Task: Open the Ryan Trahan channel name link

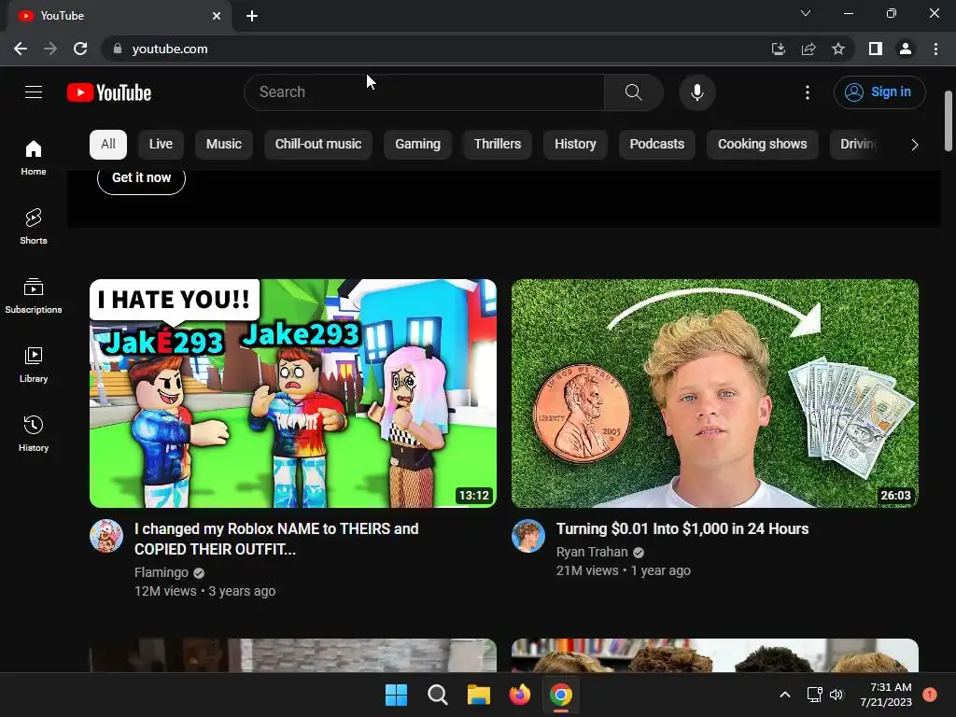Action: [592, 552]
